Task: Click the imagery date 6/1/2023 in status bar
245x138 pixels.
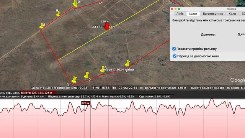Action: [81, 88]
